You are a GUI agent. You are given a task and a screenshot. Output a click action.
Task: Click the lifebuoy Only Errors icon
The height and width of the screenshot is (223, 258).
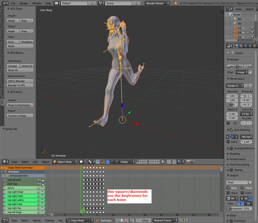[126, 220]
